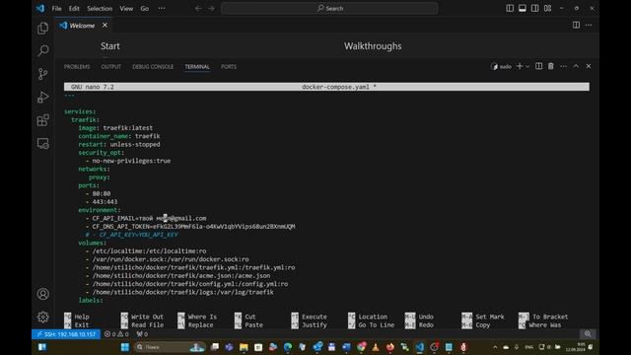This screenshot has height=355, width=631.
Task: Close the terminal panel
Action: click(x=589, y=66)
